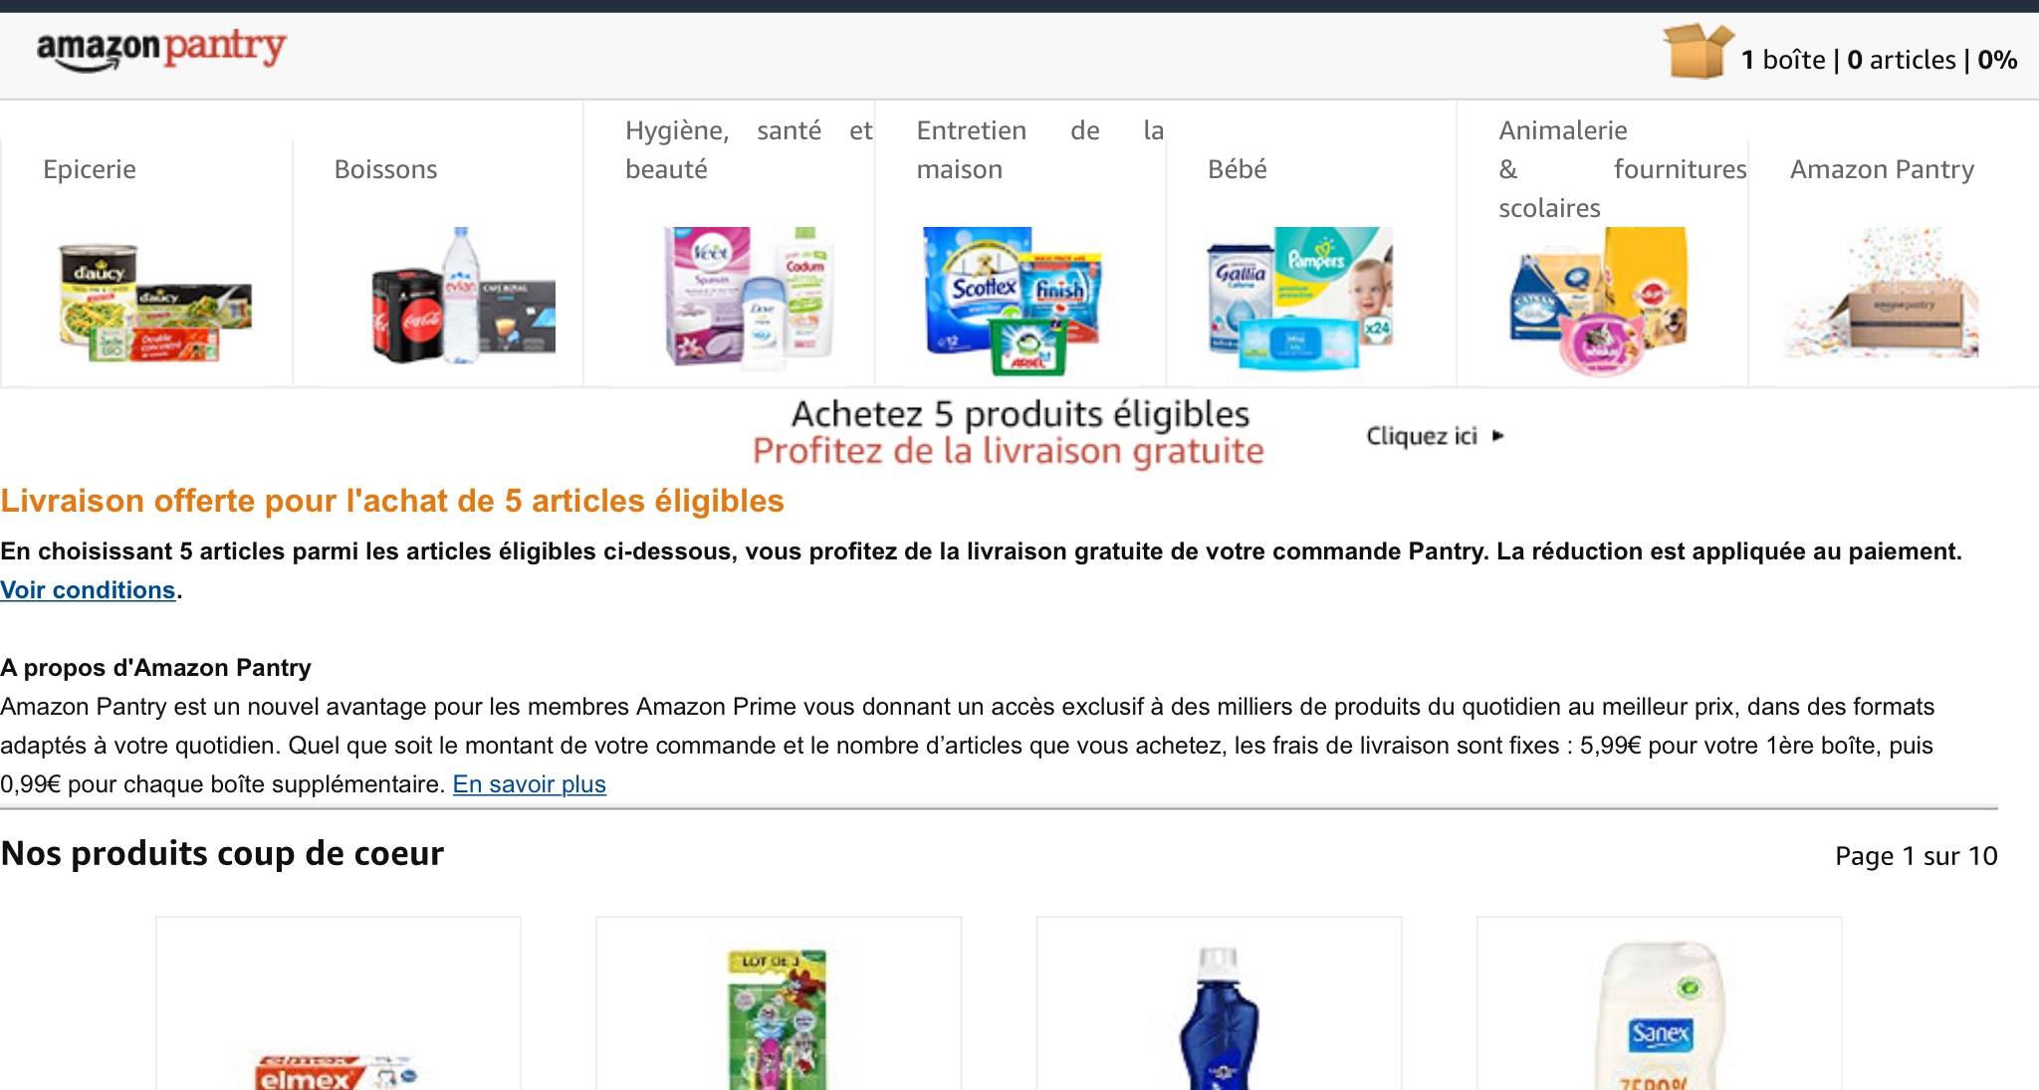Image resolution: width=2039 pixels, height=1090 pixels.
Task: Click the Epicerie category label
Action: click(x=90, y=169)
